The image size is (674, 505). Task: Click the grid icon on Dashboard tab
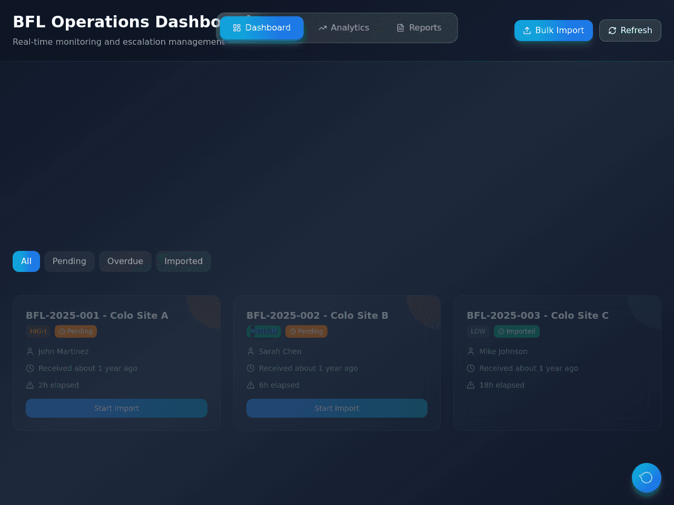tap(236, 28)
